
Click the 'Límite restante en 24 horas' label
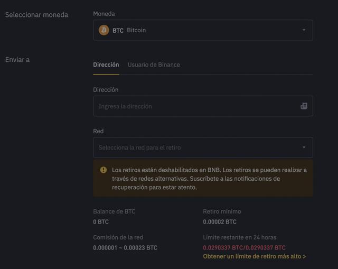click(x=239, y=237)
